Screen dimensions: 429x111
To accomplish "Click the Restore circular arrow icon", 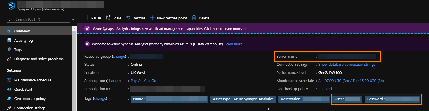I will click(x=128, y=18).
